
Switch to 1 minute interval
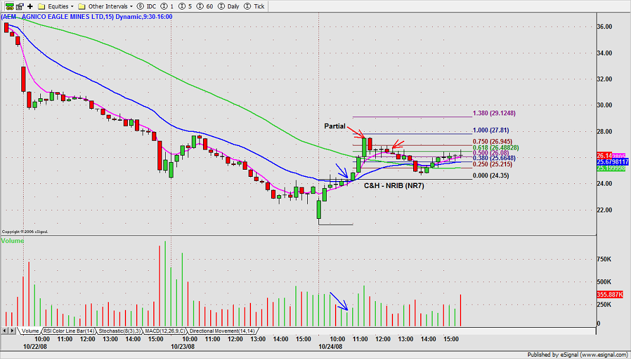point(166,7)
